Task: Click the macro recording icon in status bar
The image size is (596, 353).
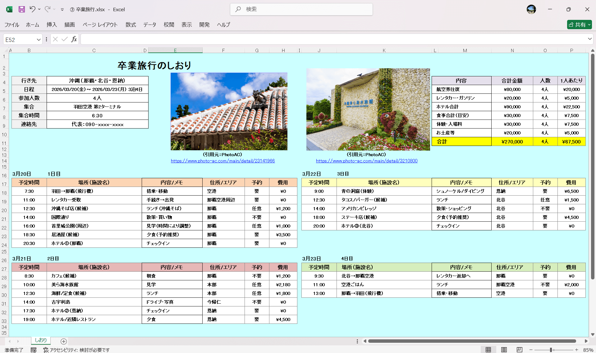Action: (x=34, y=350)
